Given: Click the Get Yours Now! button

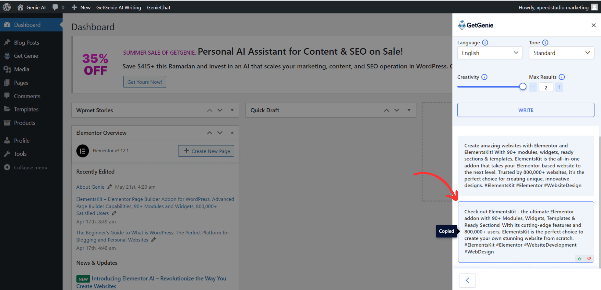Looking at the screenshot, I should pyautogui.click(x=145, y=82).
